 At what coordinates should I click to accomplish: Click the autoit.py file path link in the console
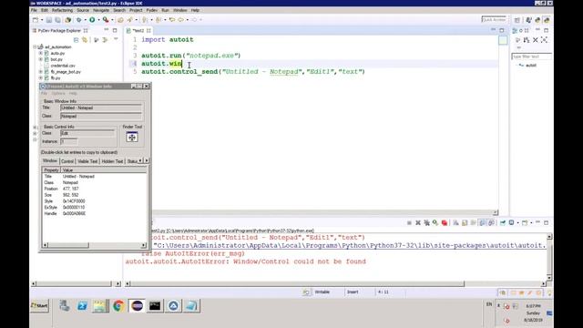coord(350,245)
